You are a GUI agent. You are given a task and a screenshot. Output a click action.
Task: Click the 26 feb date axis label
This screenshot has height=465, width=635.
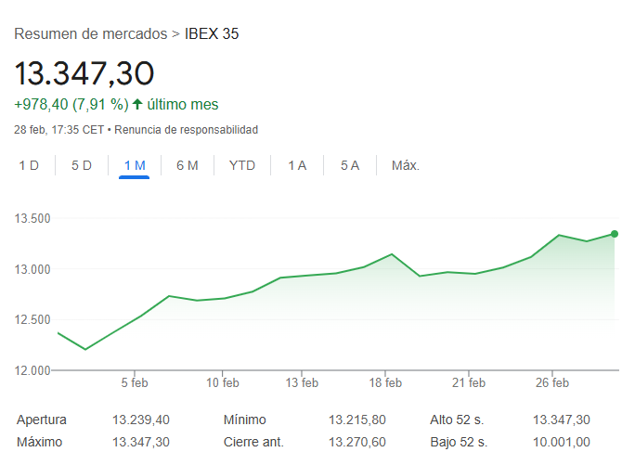click(x=552, y=382)
